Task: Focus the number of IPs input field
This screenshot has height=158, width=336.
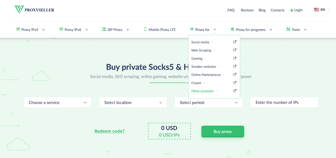Action: point(284,102)
